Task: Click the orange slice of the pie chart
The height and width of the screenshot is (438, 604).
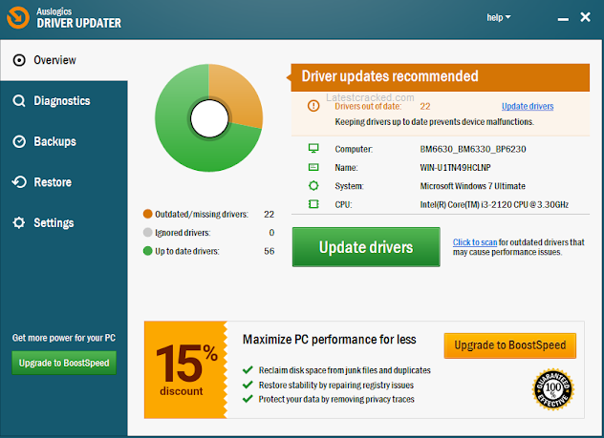Action: (x=239, y=96)
